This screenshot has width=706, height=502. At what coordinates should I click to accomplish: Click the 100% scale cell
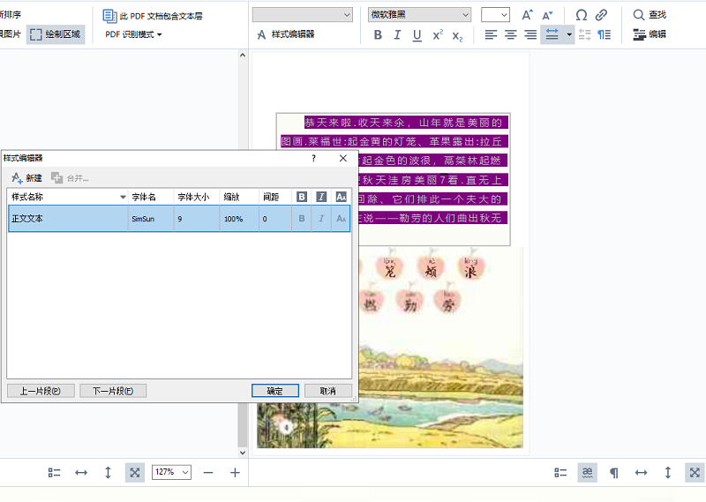click(239, 219)
